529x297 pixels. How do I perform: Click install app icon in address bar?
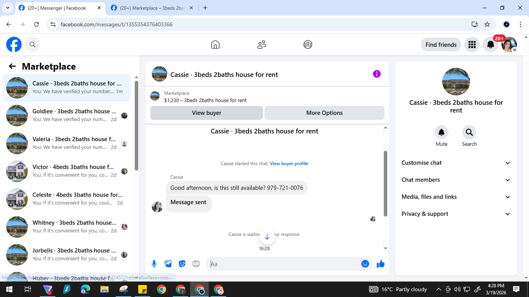[x=475, y=24]
